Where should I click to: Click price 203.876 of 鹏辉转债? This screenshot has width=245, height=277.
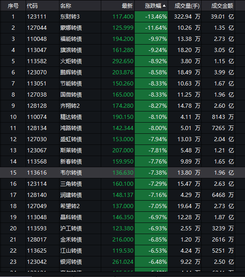123,72
